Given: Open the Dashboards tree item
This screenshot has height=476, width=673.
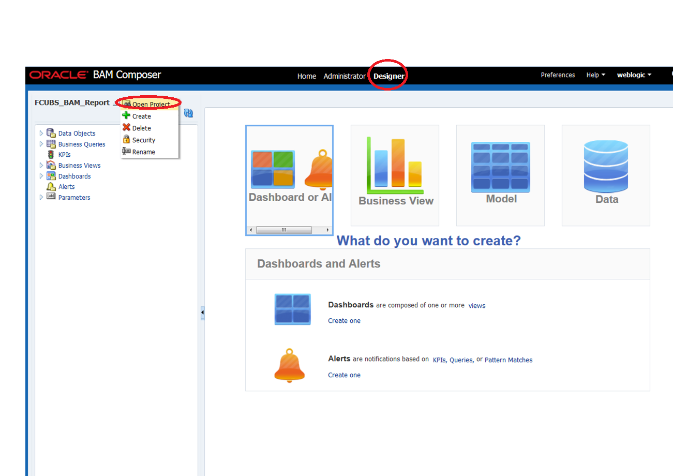Looking at the screenshot, I should 74,176.
